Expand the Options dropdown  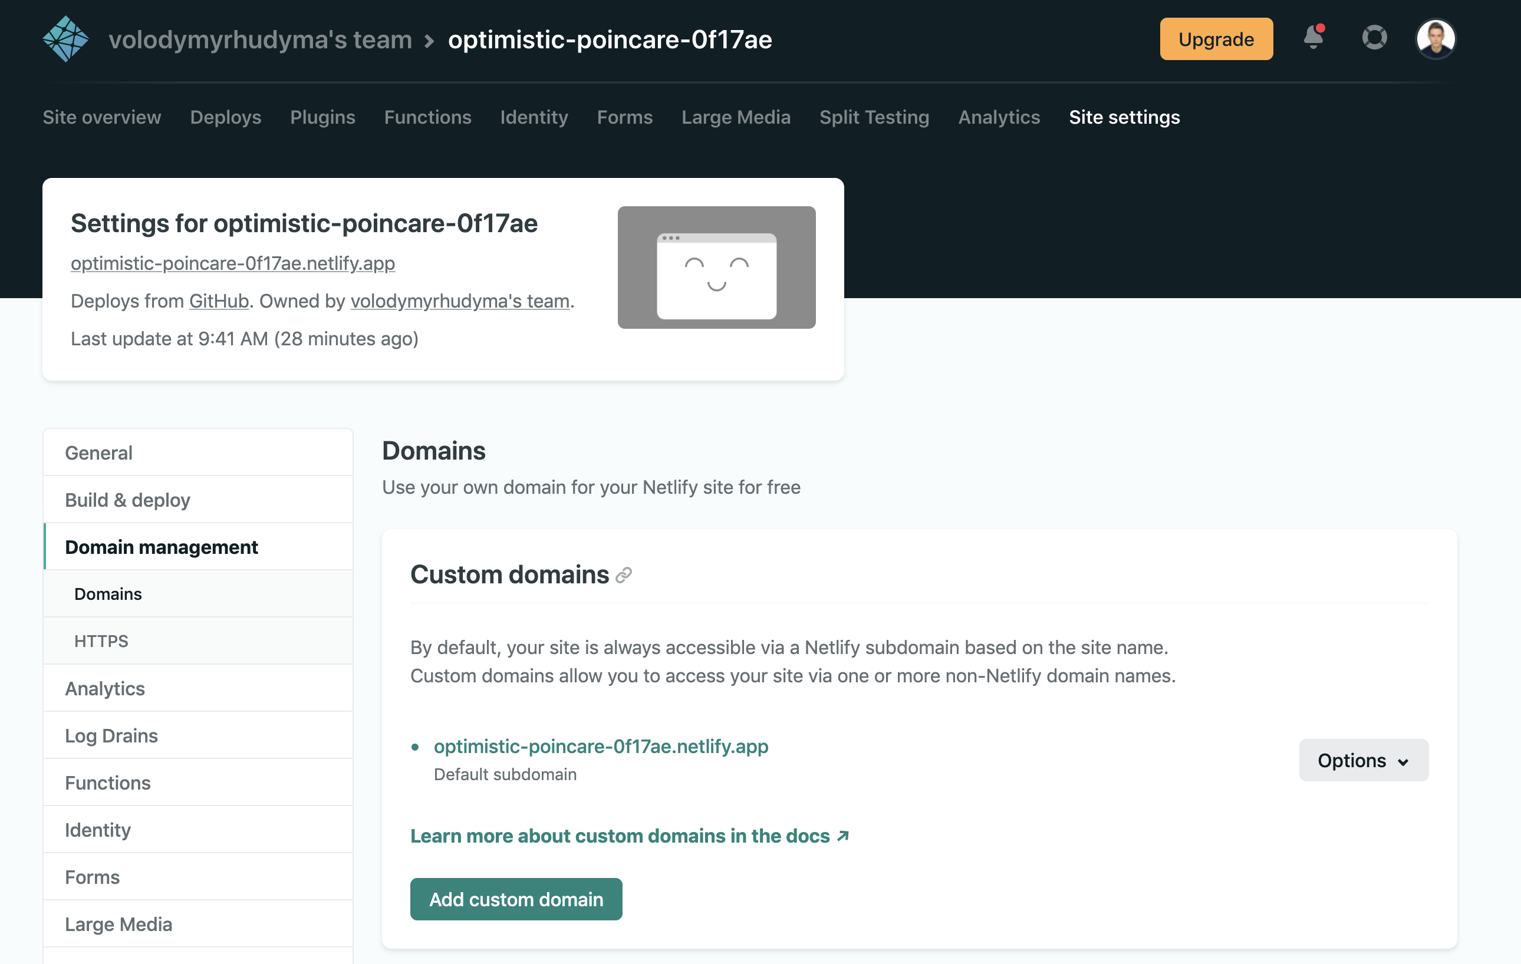(x=1363, y=760)
